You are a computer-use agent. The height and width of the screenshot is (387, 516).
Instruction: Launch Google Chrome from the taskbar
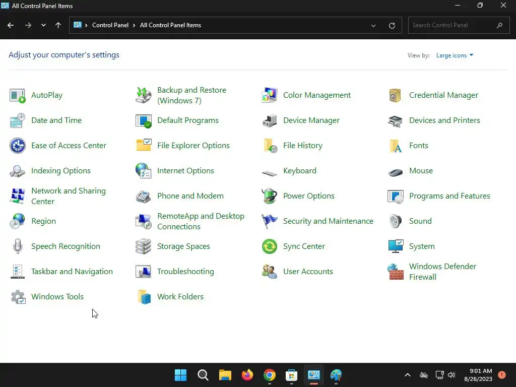tap(270, 375)
